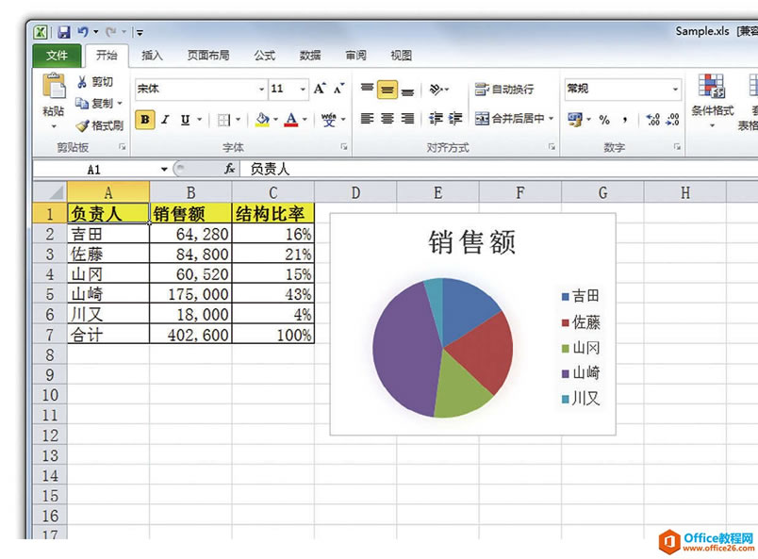Toggle Italic formatting
Image resolution: width=758 pixels, height=559 pixels.
point(165,120)
